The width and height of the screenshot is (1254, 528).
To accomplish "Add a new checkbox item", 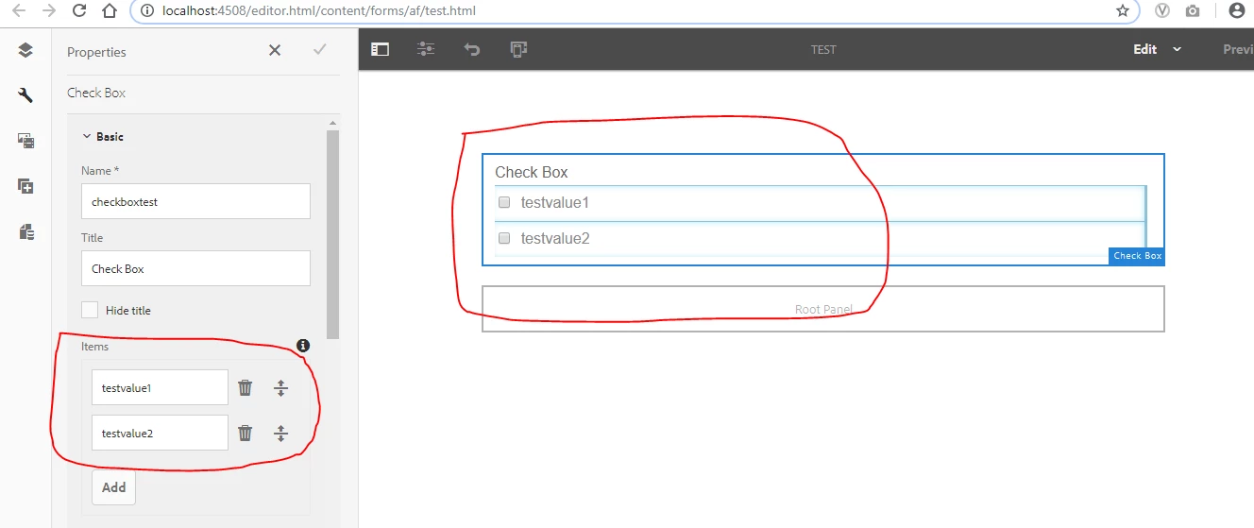I will click(113, 487).
